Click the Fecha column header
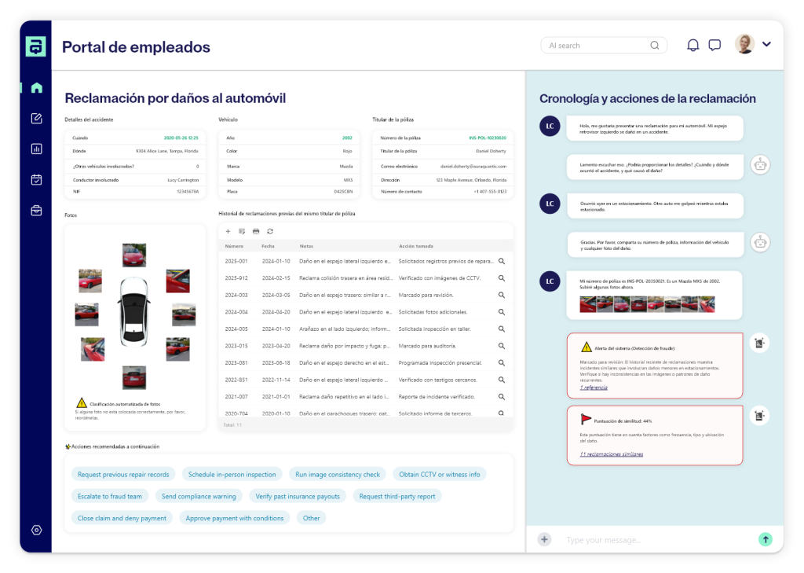 click(269, 246)
